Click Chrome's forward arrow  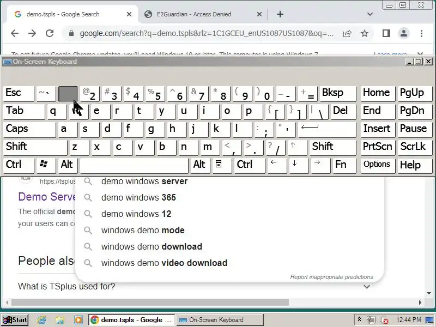(x=32, y=33)
